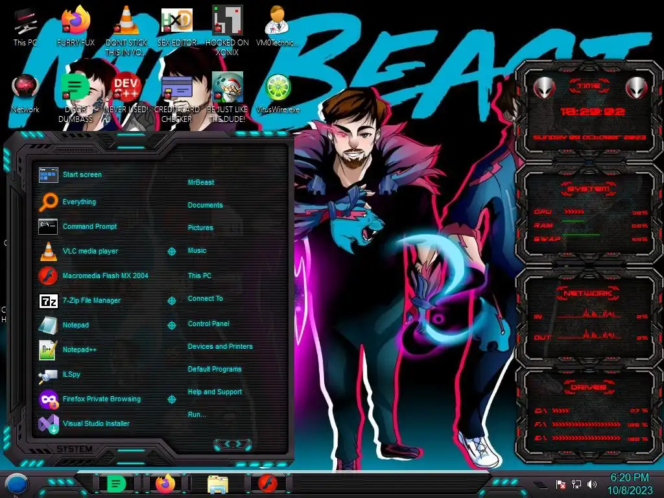Expand Firefox Private Browsing jump list arrow
The image size is (664, 498).
pos(171,399)
